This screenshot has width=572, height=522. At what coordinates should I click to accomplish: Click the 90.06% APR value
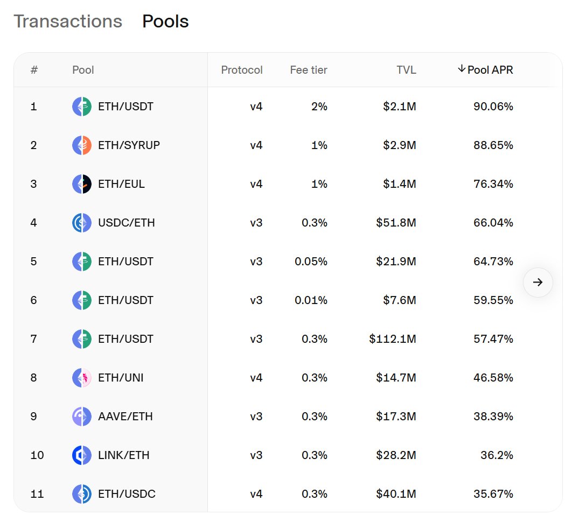coord(493,107)
